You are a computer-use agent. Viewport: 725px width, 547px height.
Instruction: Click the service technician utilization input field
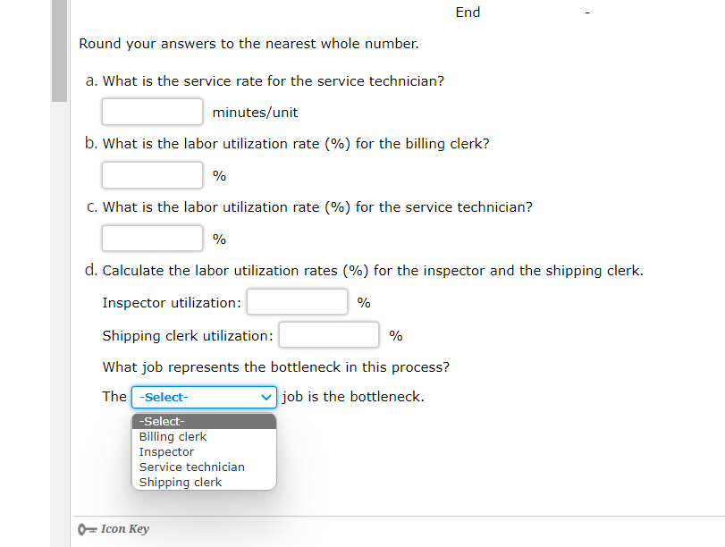pyautogui.click(x=152, y=239)
